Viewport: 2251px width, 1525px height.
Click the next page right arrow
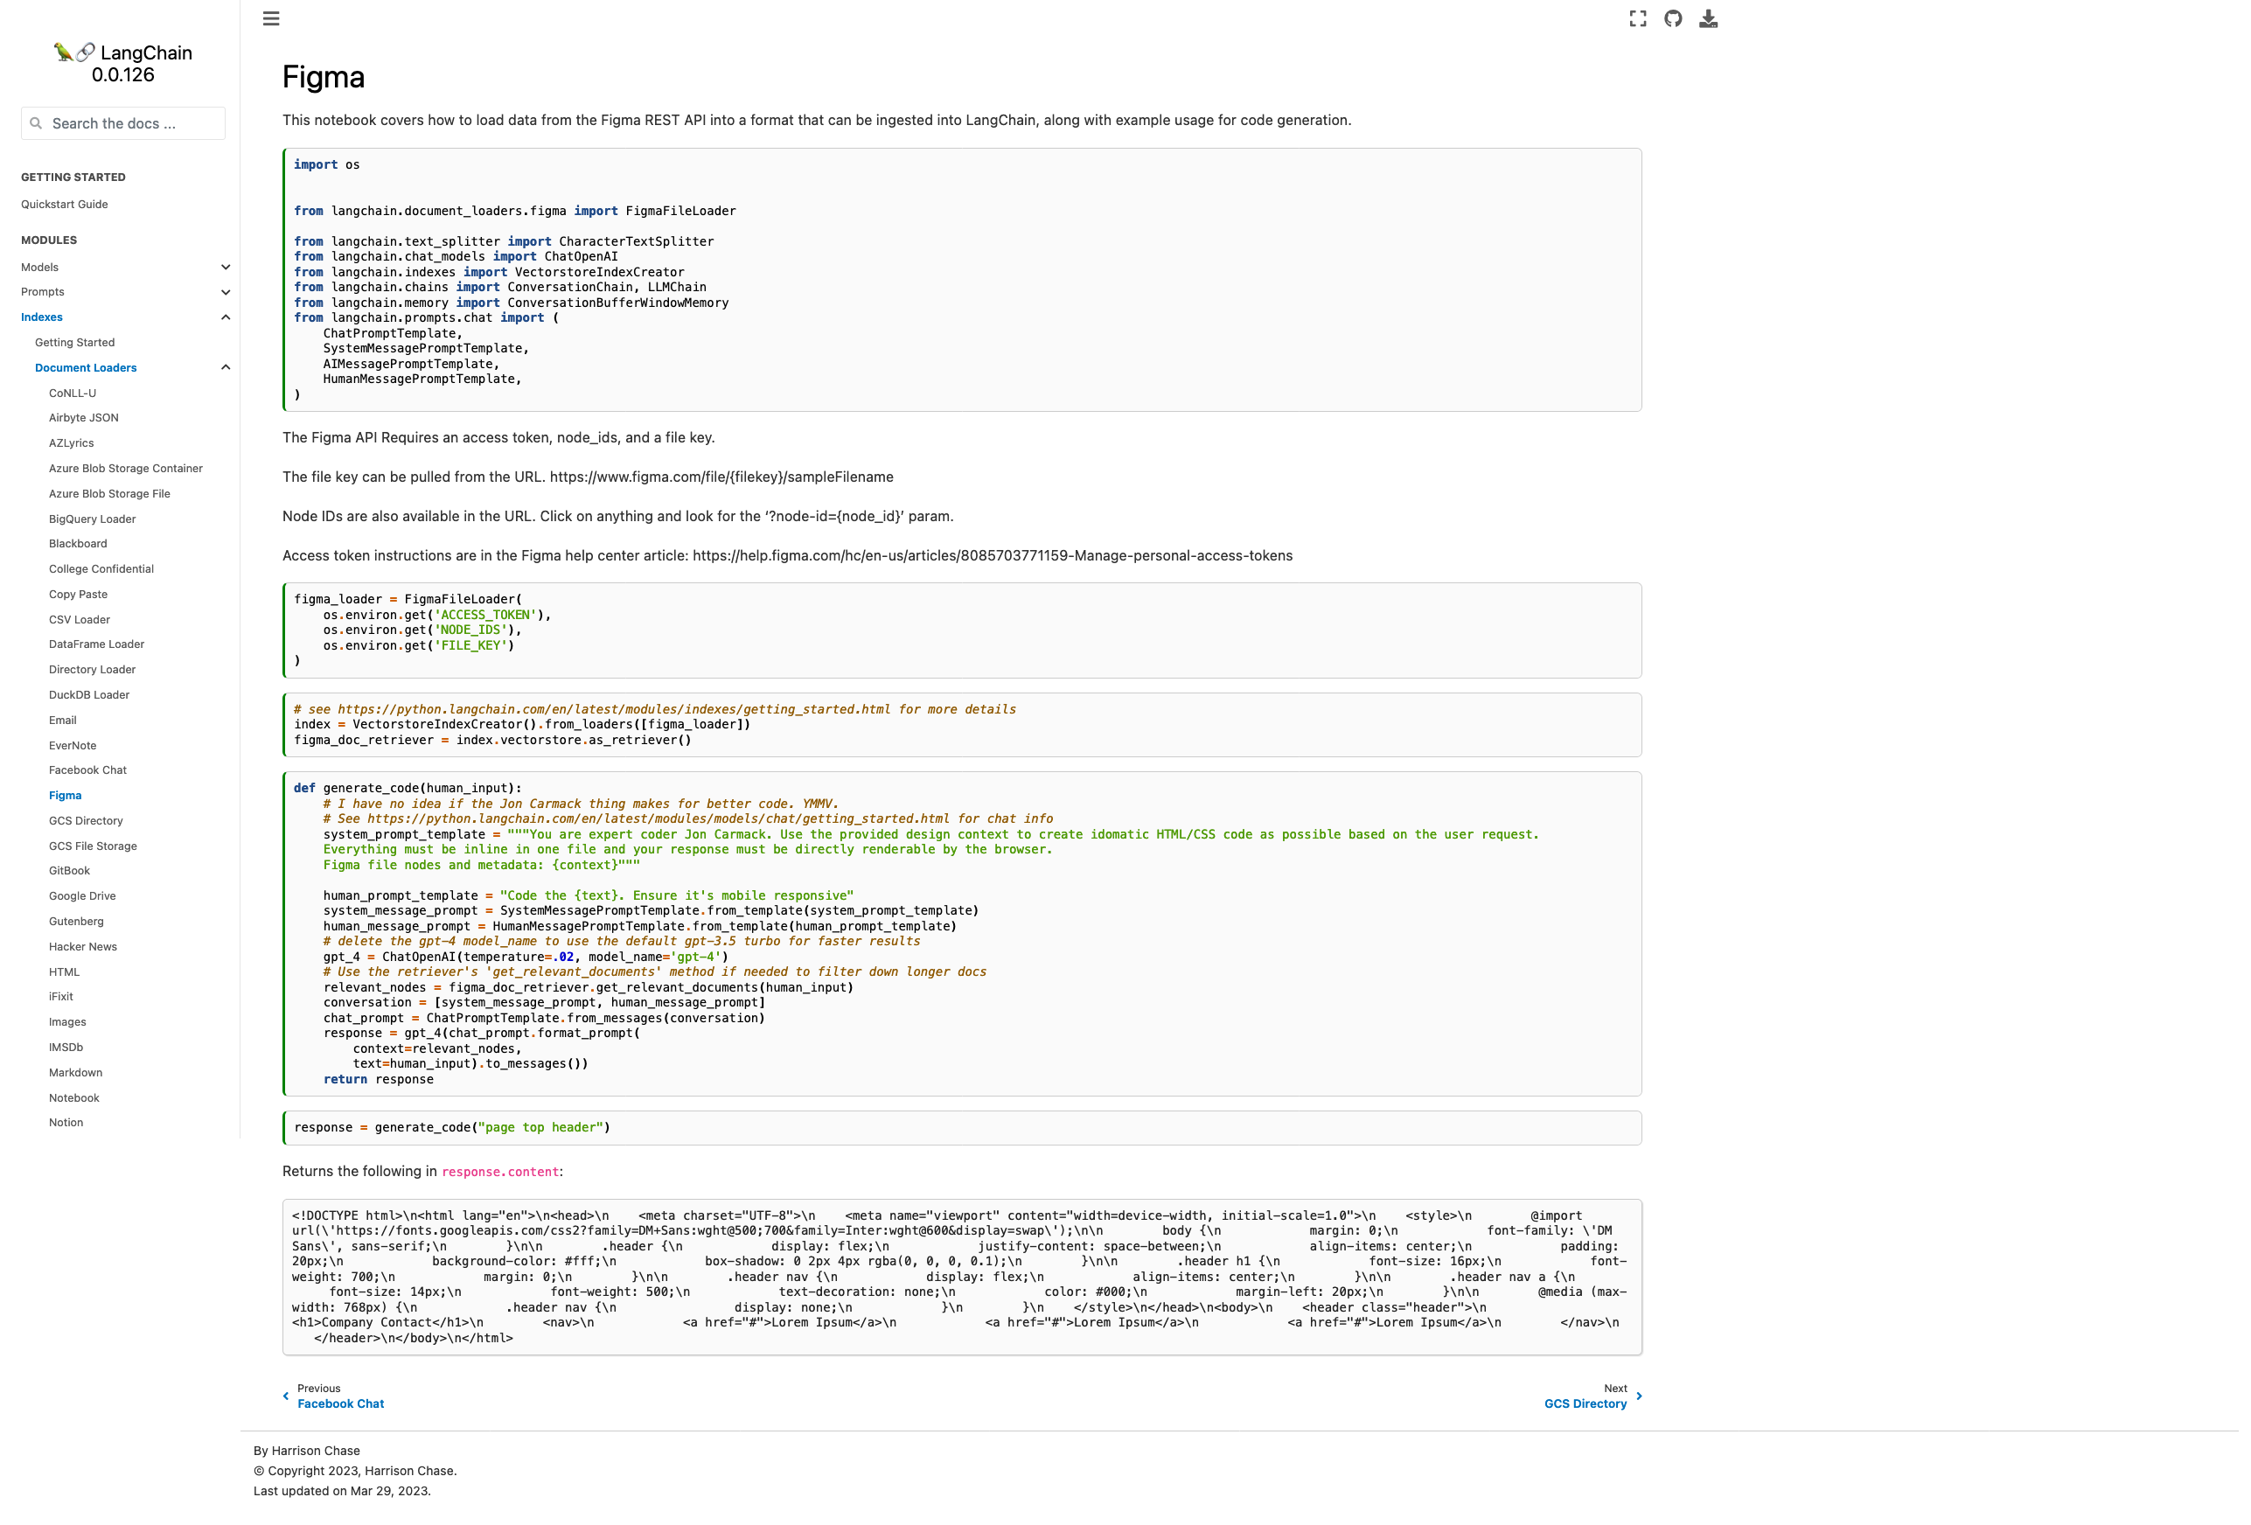1639,1396
